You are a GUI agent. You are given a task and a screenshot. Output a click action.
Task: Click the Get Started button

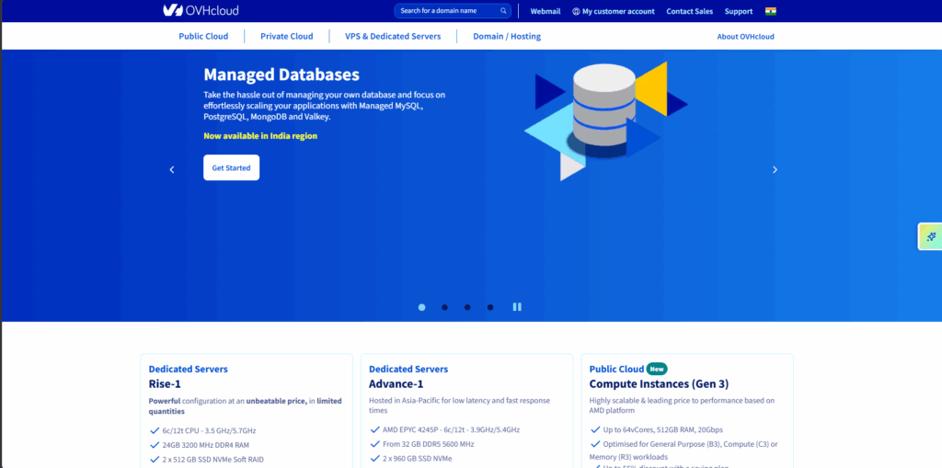(x=231, y=167)
